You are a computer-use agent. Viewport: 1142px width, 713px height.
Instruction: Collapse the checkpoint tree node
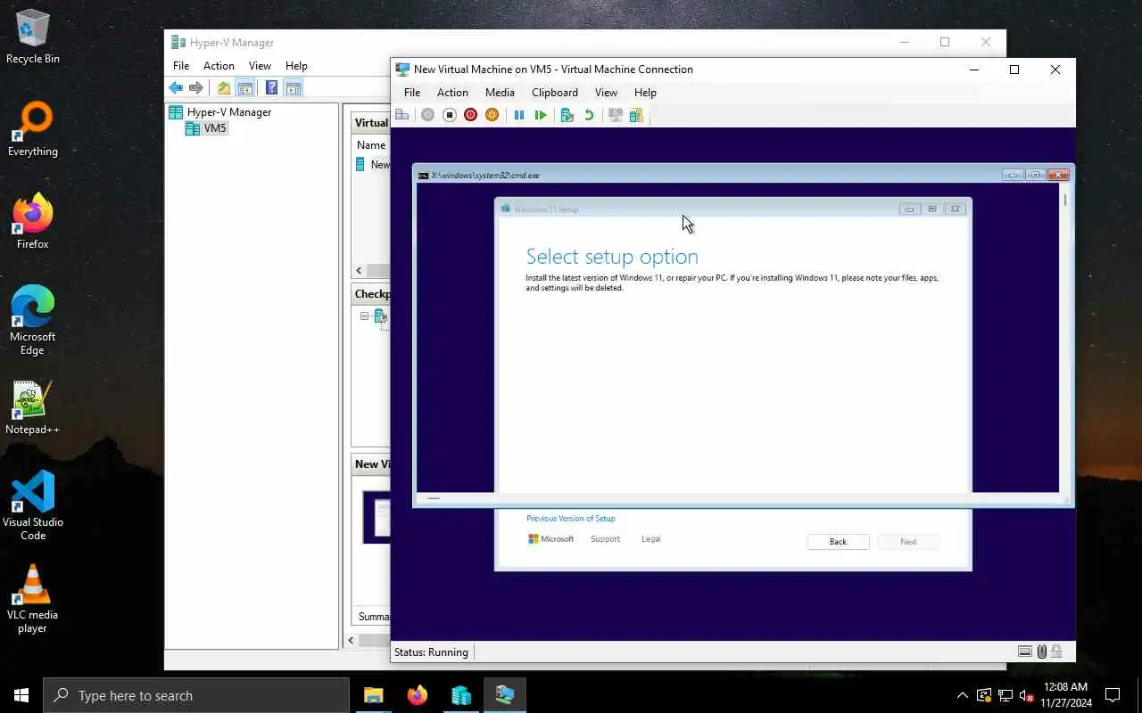pyautogui.click(x=364, y=316)
